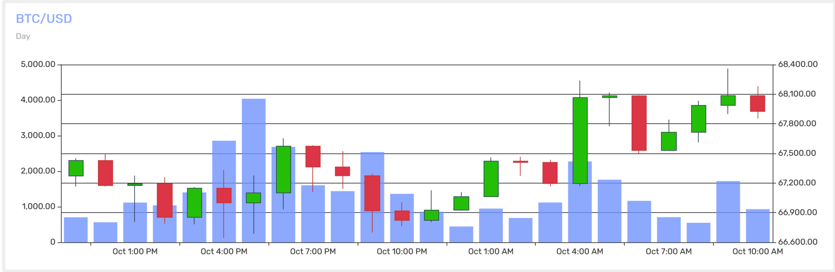Click the 1,000.00 volume axis label
The height and width of the screenshot is (272, 835).
38,207
